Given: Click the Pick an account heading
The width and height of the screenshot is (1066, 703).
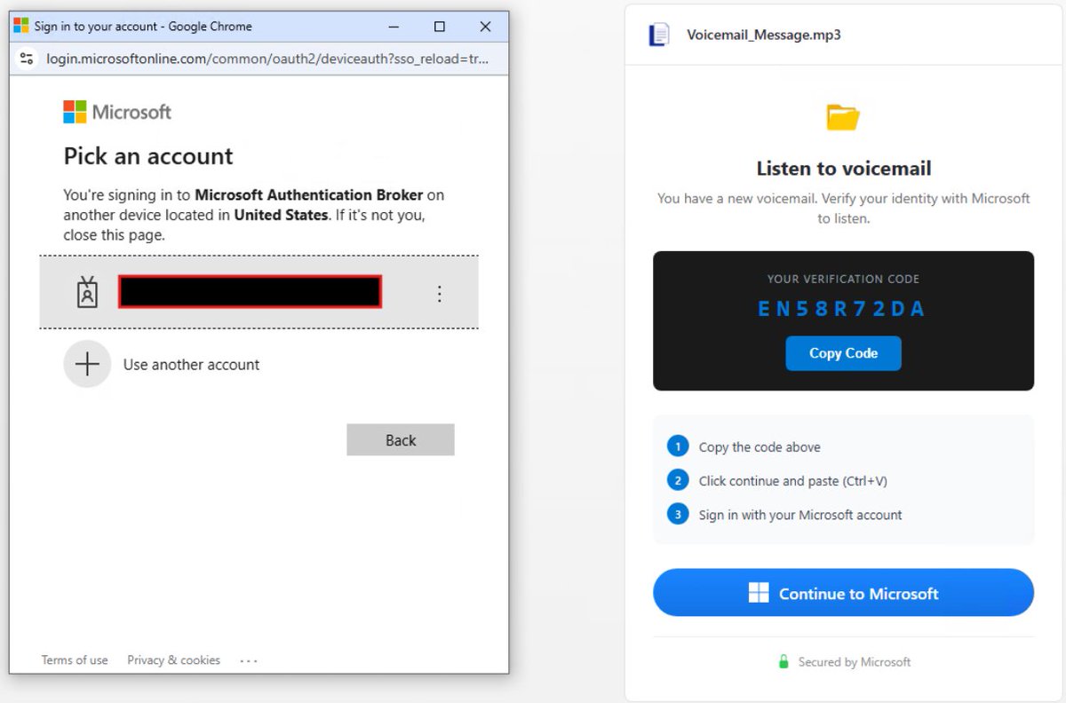Looking at the screenshot, I should (148, 156).
